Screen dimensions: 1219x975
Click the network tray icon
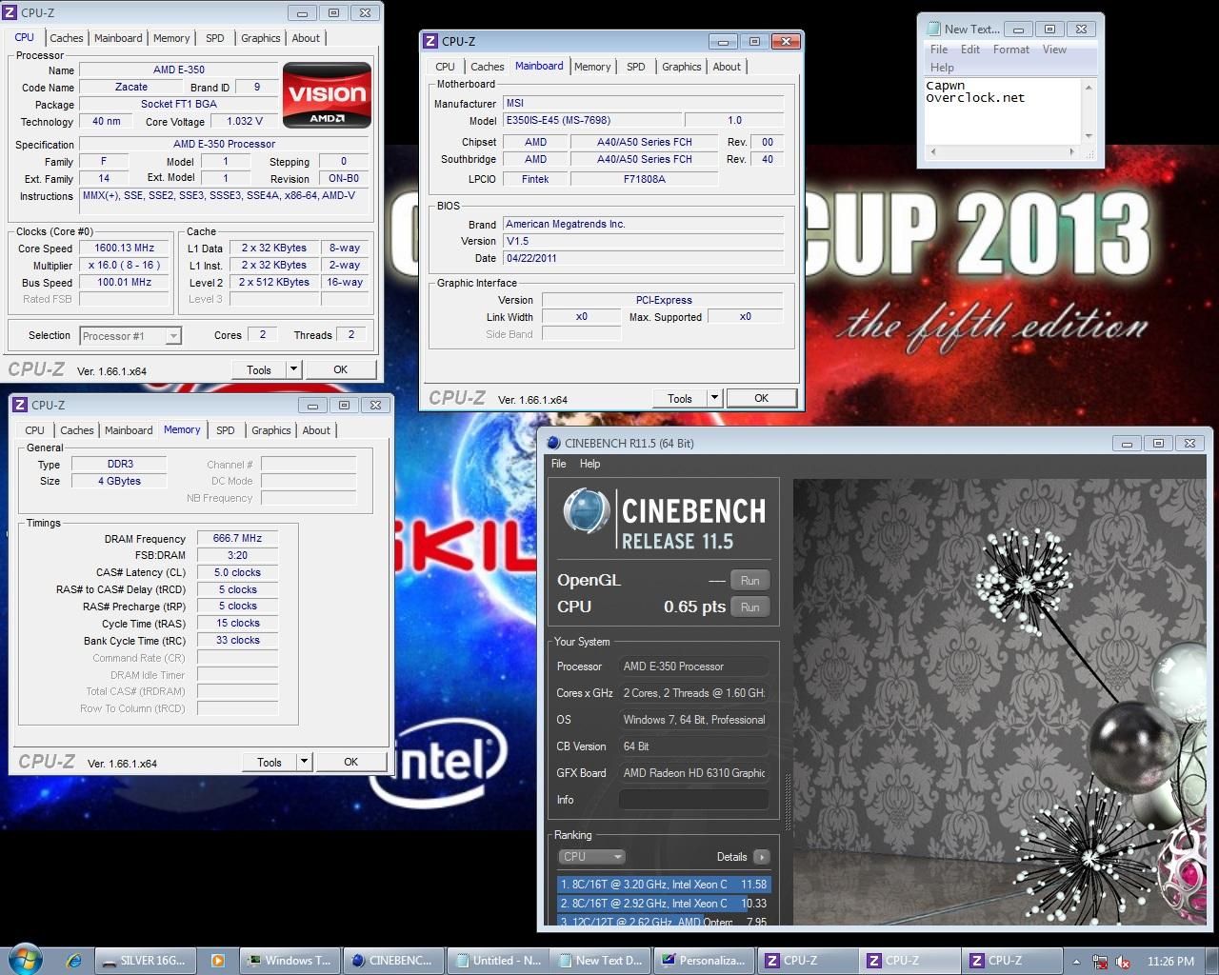1100,962
